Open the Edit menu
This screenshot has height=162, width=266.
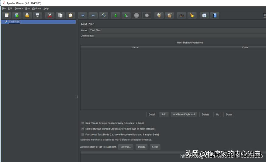coord(10,8)
